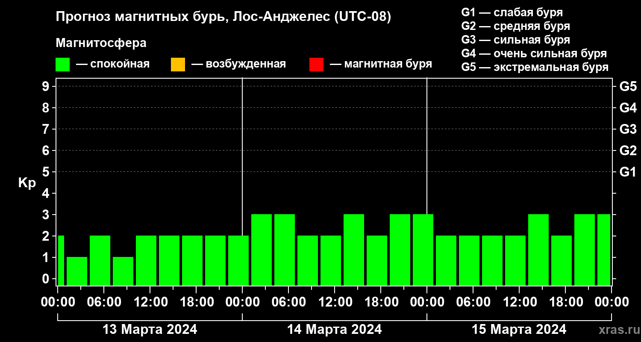Click the '— спокойная' legend label
This screenshot has height=342, width=641.
point(113,64)
